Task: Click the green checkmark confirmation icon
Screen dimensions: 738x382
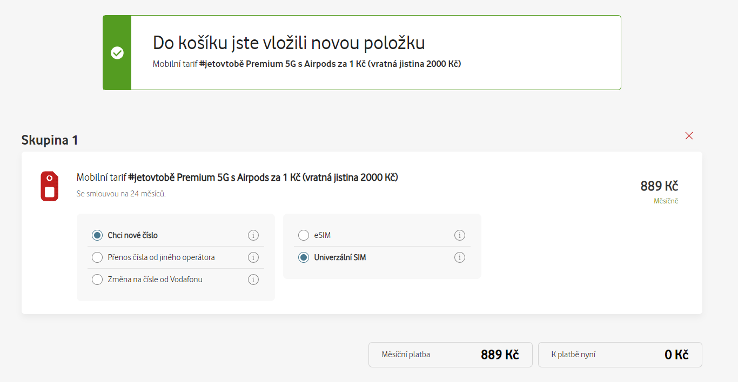Action: pyautogui.click(x=117, y=53)
